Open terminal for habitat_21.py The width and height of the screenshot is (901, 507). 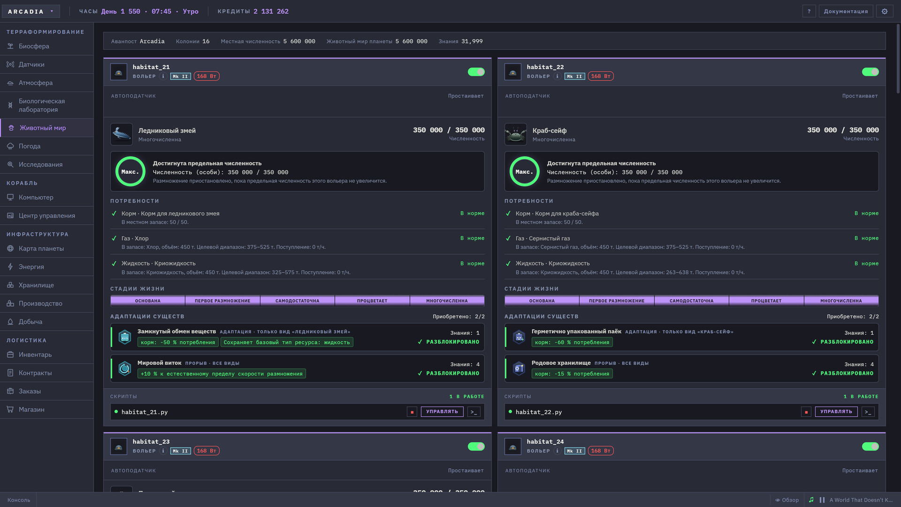pos(474,412)
